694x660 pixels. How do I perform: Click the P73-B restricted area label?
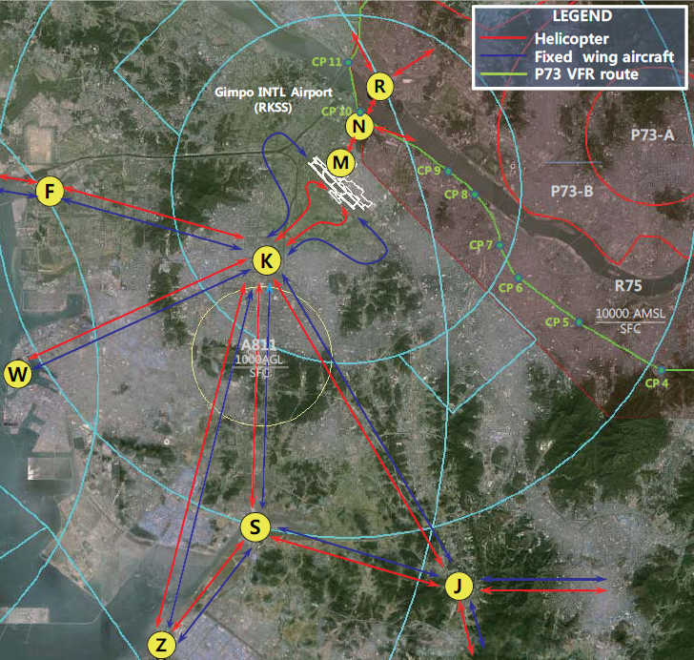coord(572,192)
